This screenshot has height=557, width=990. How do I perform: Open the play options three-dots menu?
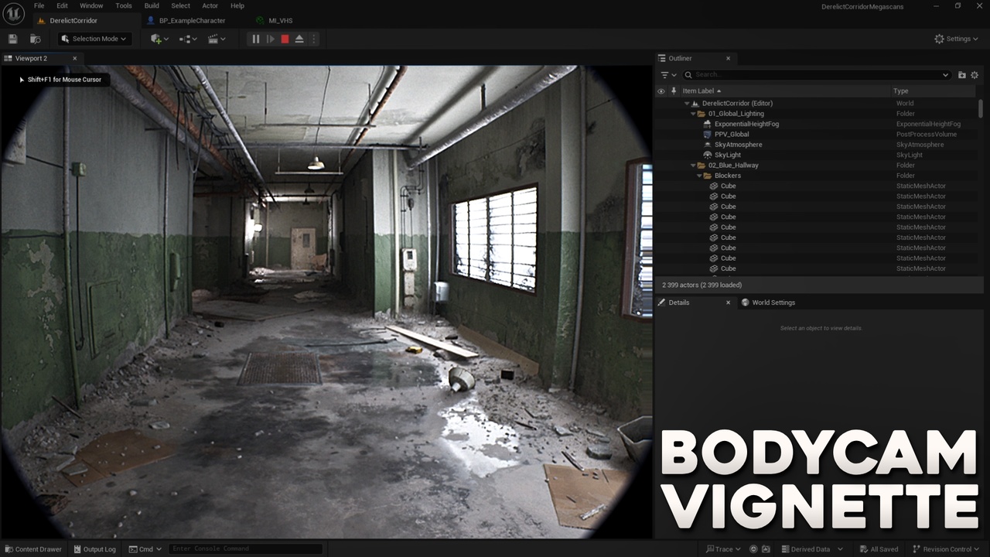coord(313,39)
